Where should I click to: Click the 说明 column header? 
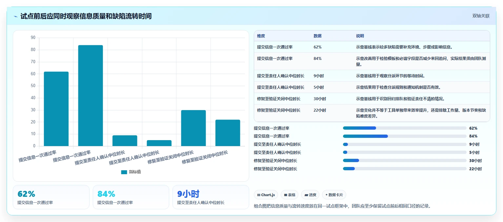pos(360,36)
